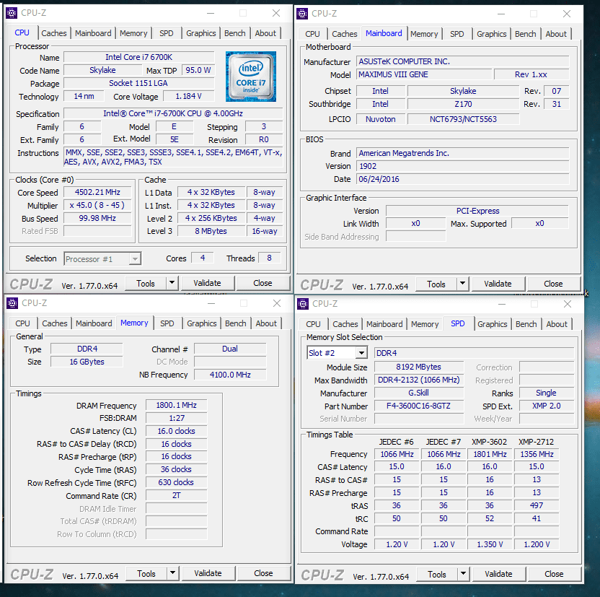Image resolution: width=600 pixels, height=597 pixels.
Task: Expand Tools dropdown arrow in the Memory window
Action: coord(172,573)
